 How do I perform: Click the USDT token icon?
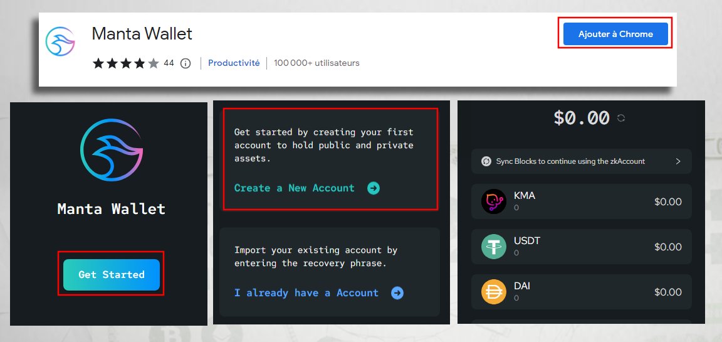point(494,247)
